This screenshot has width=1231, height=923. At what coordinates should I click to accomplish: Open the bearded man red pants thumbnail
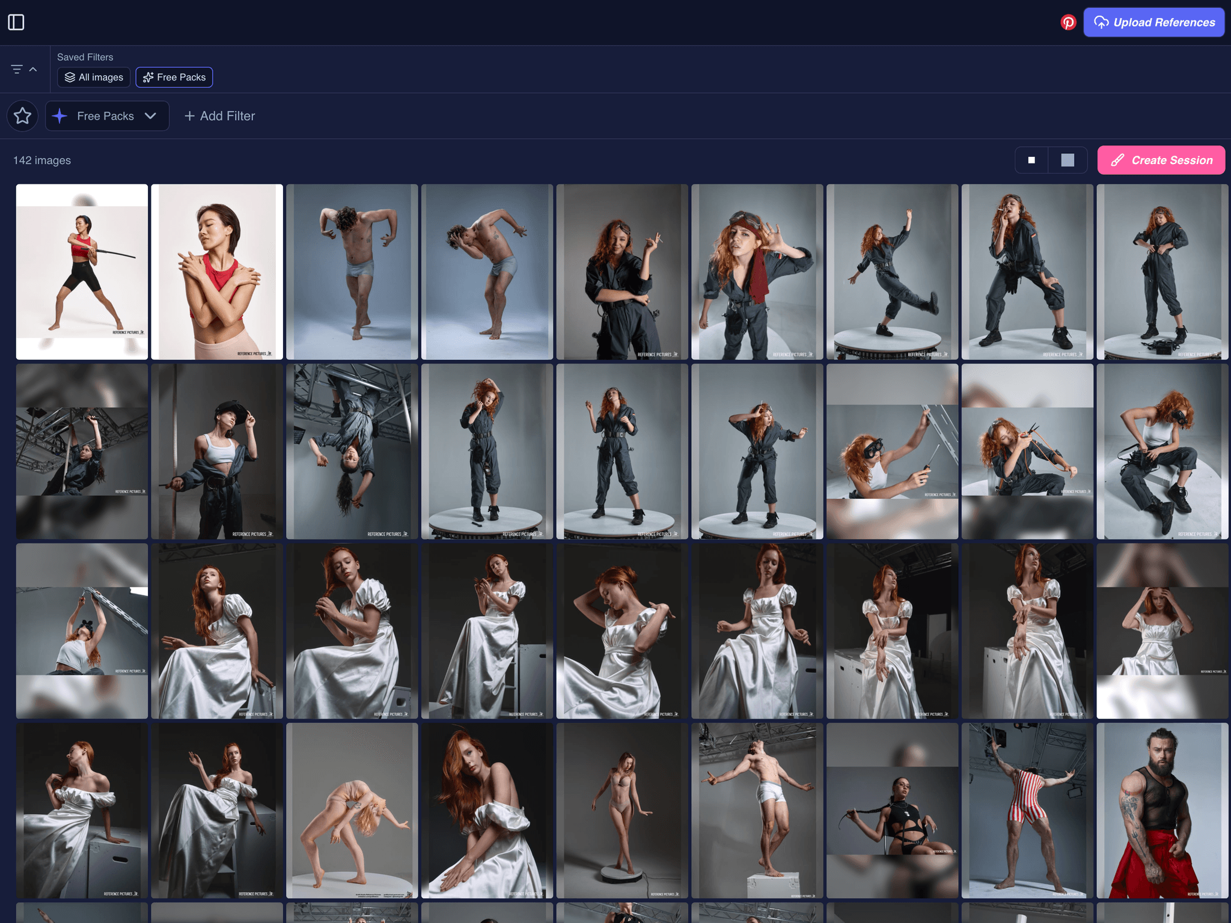click(x=1161, y=810)
